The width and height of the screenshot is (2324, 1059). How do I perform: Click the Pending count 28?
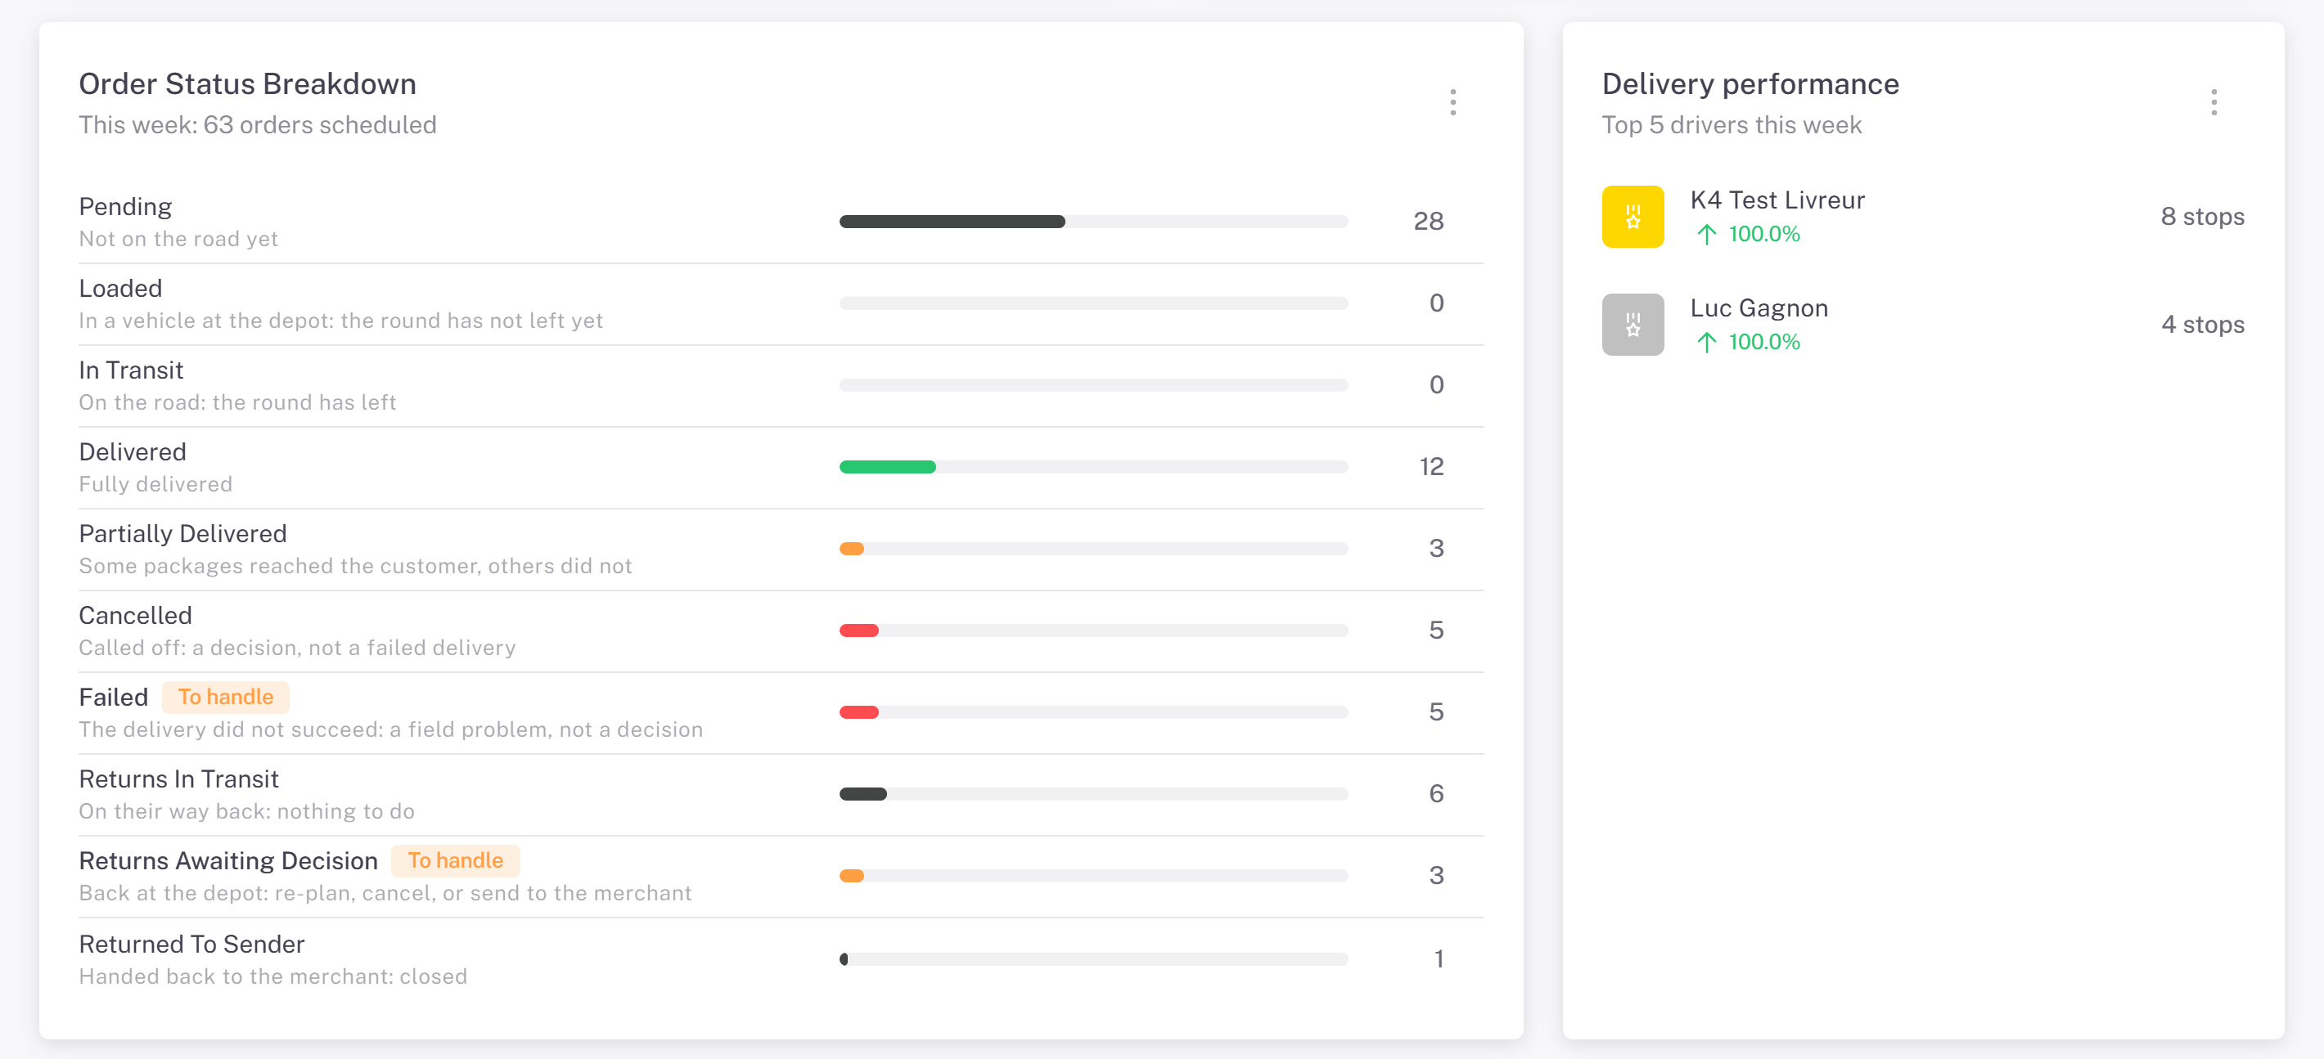pos(1428,222)
